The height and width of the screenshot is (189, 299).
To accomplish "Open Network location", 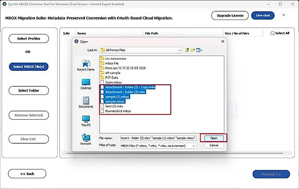I will [86, 139].
